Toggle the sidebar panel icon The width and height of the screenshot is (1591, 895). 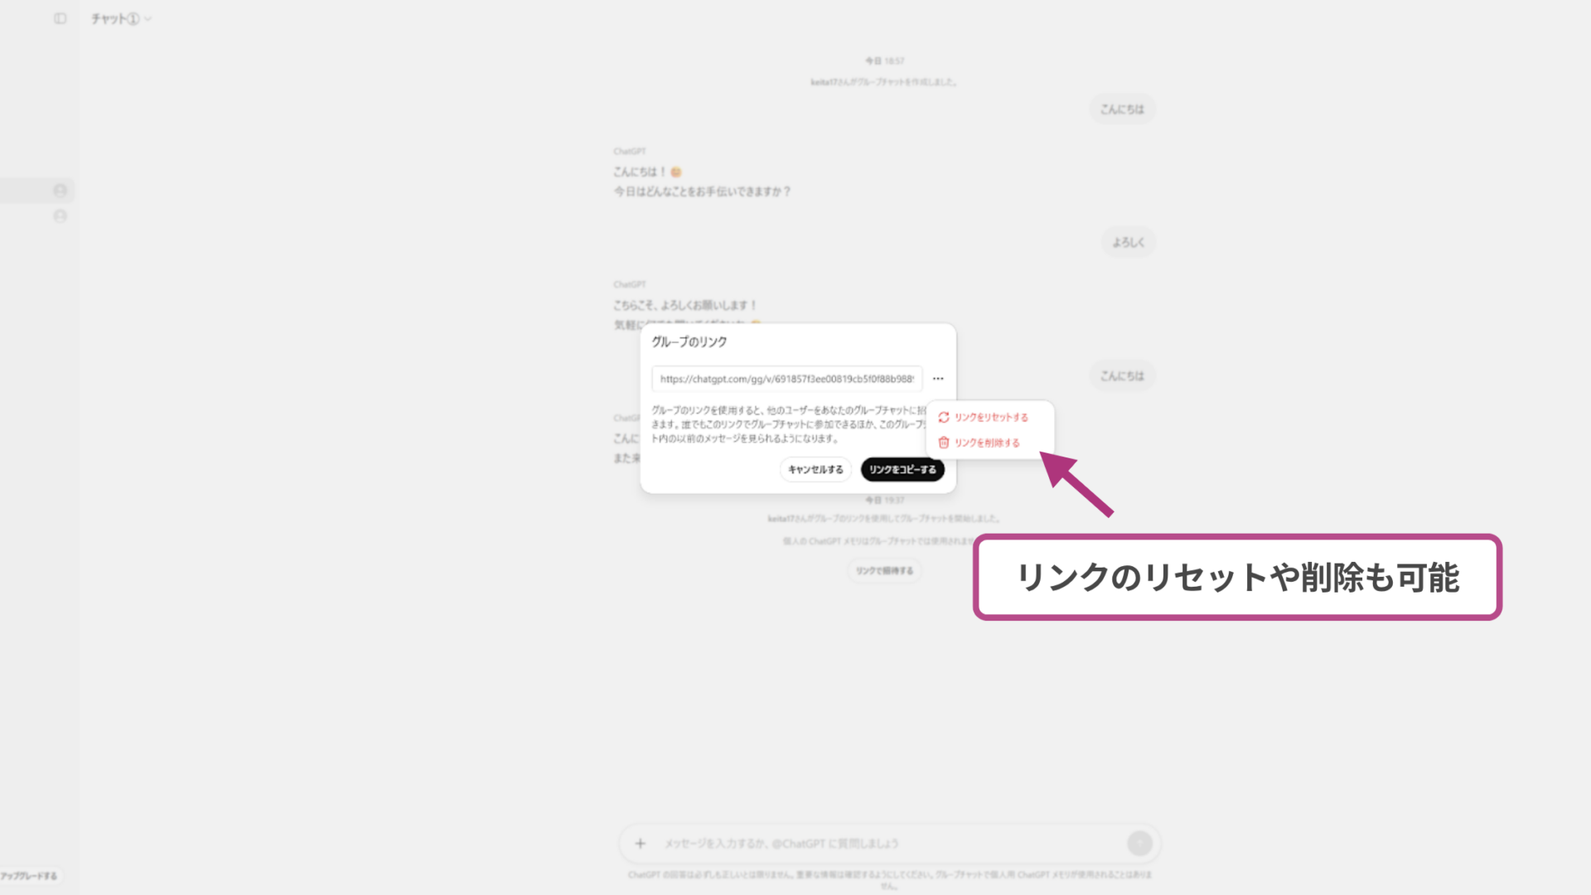(59, 17)
